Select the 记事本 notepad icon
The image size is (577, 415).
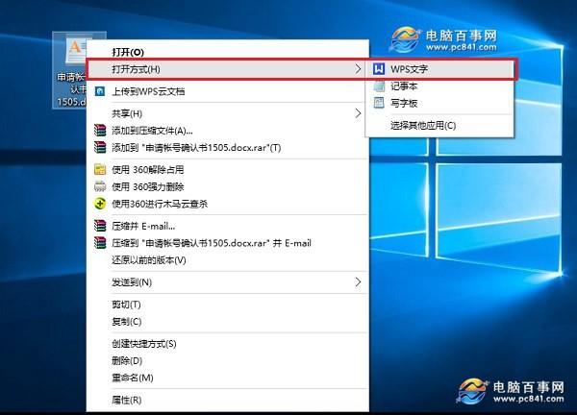click(379, 86)
